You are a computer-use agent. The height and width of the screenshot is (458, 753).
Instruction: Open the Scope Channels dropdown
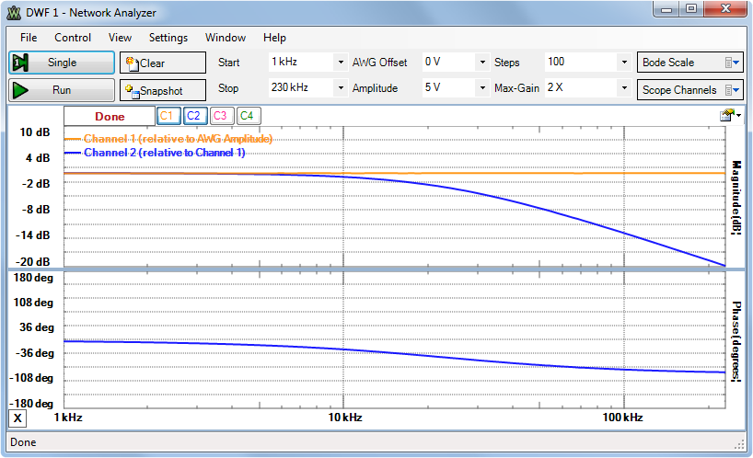(689, 90)
